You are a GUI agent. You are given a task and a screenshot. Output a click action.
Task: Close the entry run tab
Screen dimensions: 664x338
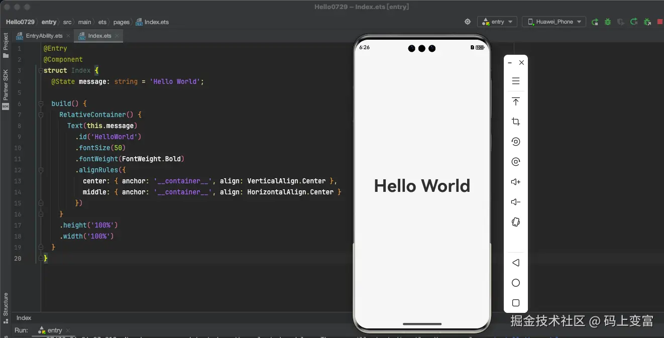point(68,330)
